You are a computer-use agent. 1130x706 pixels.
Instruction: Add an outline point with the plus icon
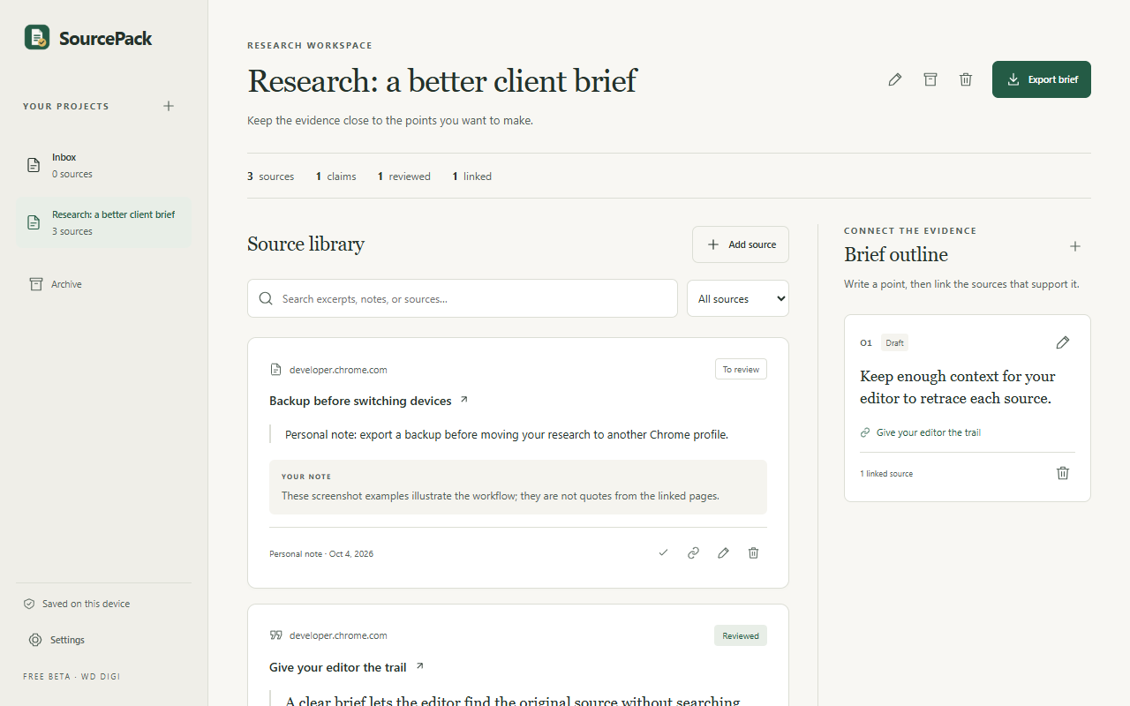[x=1075, y=246]
